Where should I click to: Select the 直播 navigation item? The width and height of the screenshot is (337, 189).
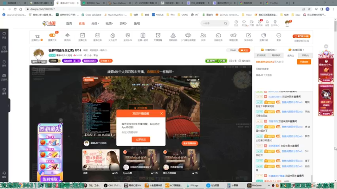coord(82,24)
